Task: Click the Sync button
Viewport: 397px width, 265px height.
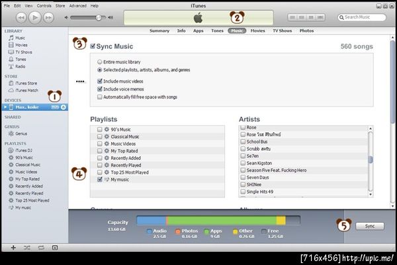Action: coord(370,226)
